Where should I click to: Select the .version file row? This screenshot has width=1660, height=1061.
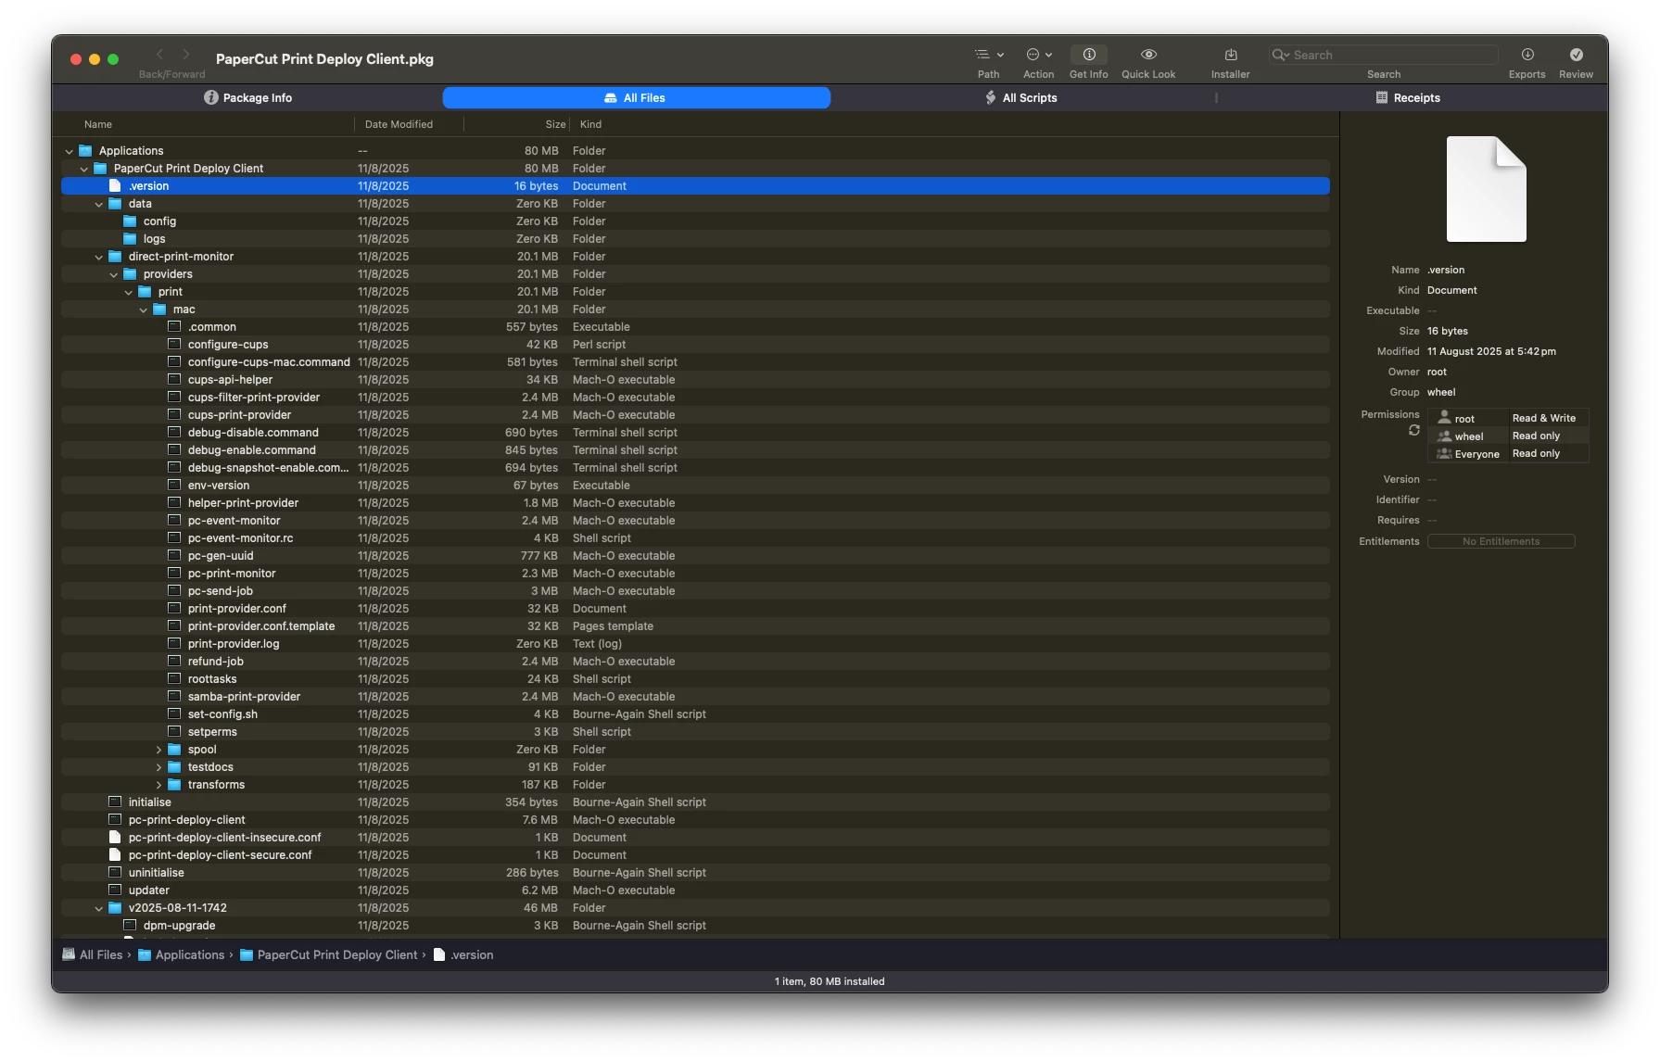click(695, 185)
